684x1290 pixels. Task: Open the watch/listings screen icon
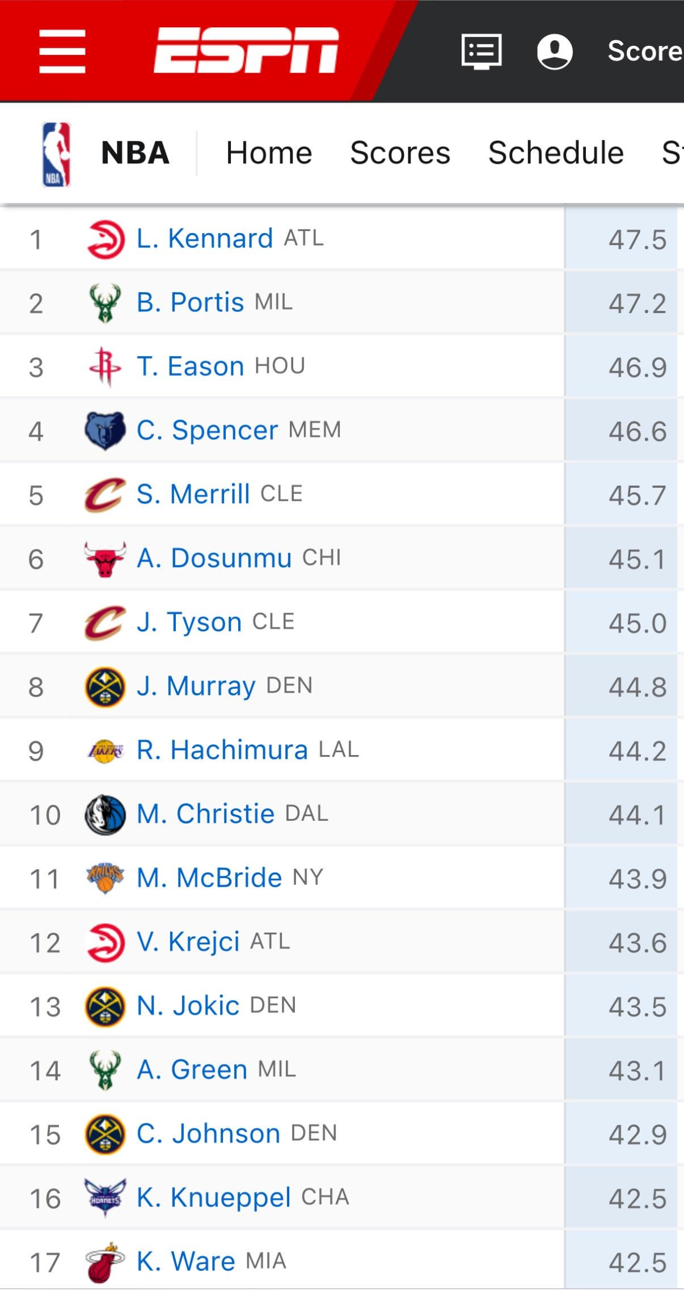(481, 51)
